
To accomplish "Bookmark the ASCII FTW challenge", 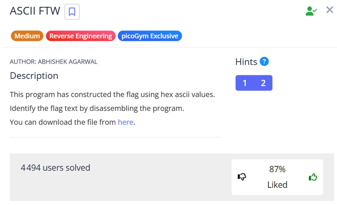I will pos(72,12).
